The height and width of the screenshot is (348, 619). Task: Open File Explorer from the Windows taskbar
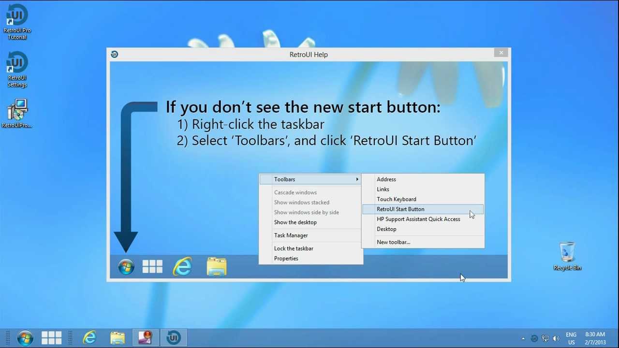click(x=118, y=338)
